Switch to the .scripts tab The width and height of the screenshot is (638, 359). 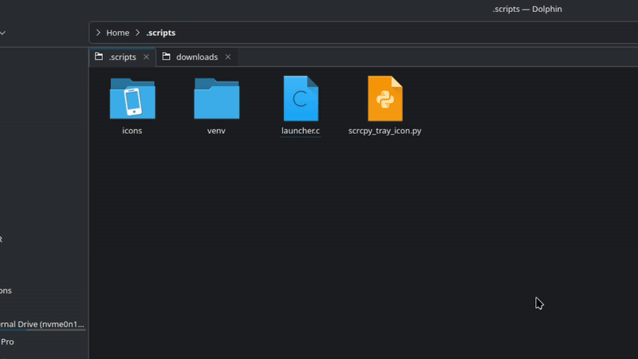[123, 57]
